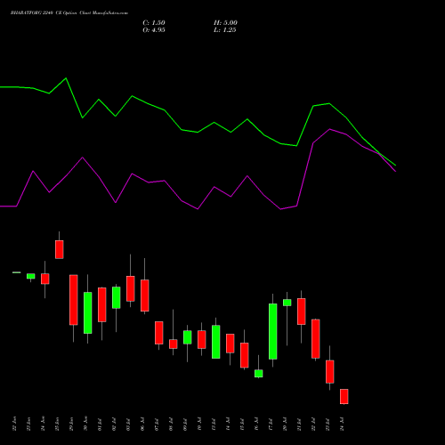Image resolution: width=445 pixels, height=445 pixels.
Task: Click the "24 Jul" date axis label
Action: pos(343,424)
